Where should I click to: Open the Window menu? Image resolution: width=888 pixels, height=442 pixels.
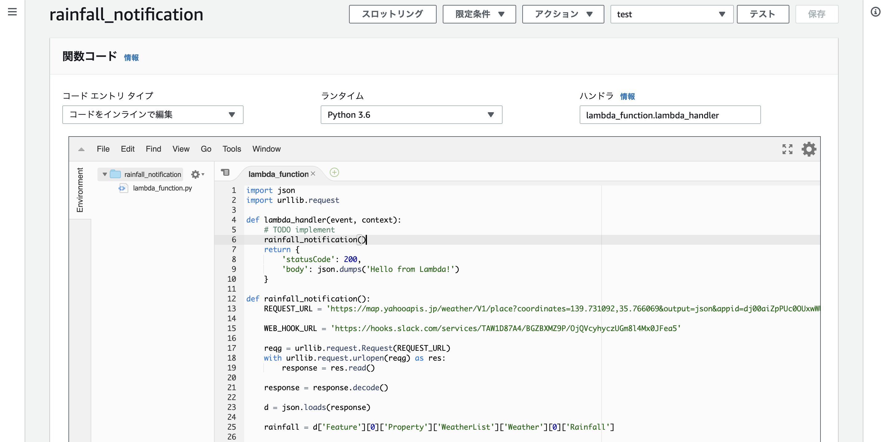pyautogui.click(x=266, y=149)
